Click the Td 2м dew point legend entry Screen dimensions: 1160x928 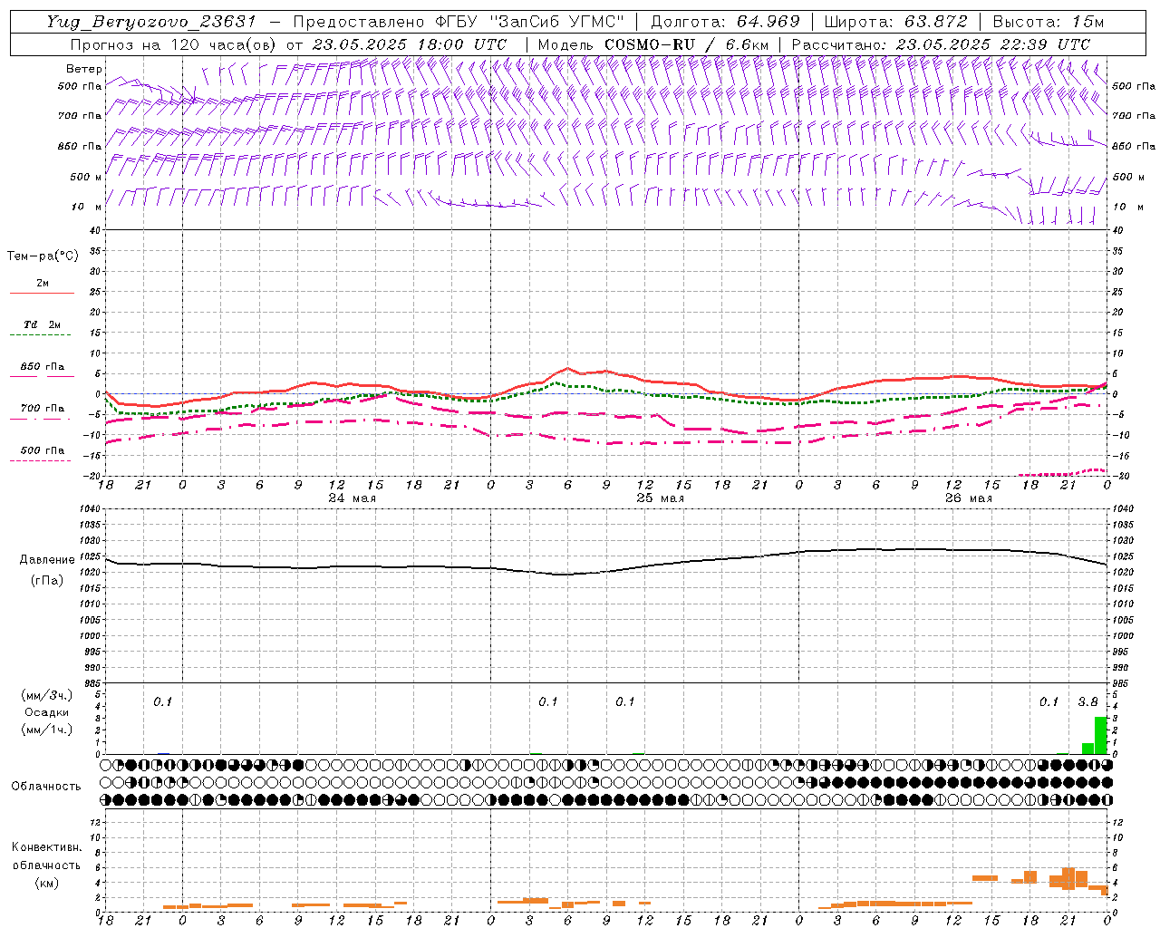click(42, 324)
